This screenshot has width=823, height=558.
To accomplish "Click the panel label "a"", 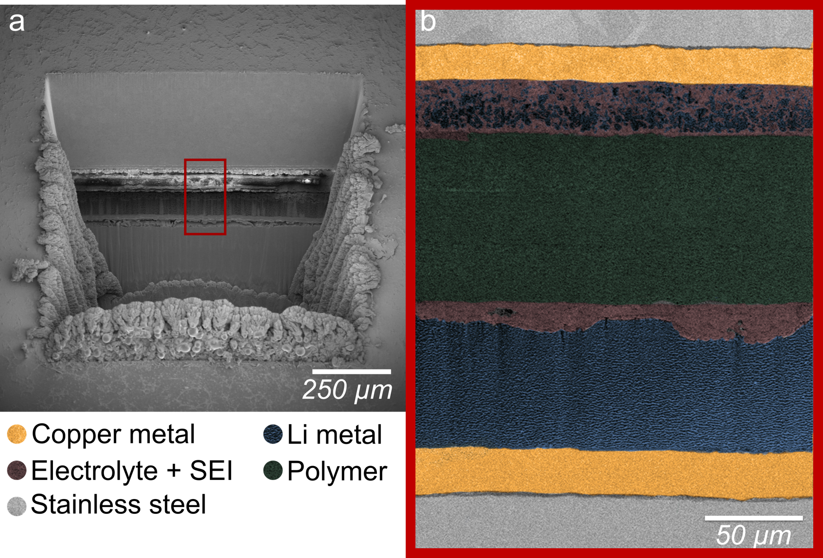I will point(17,22).
